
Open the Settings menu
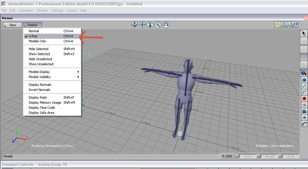coord(57,10)
